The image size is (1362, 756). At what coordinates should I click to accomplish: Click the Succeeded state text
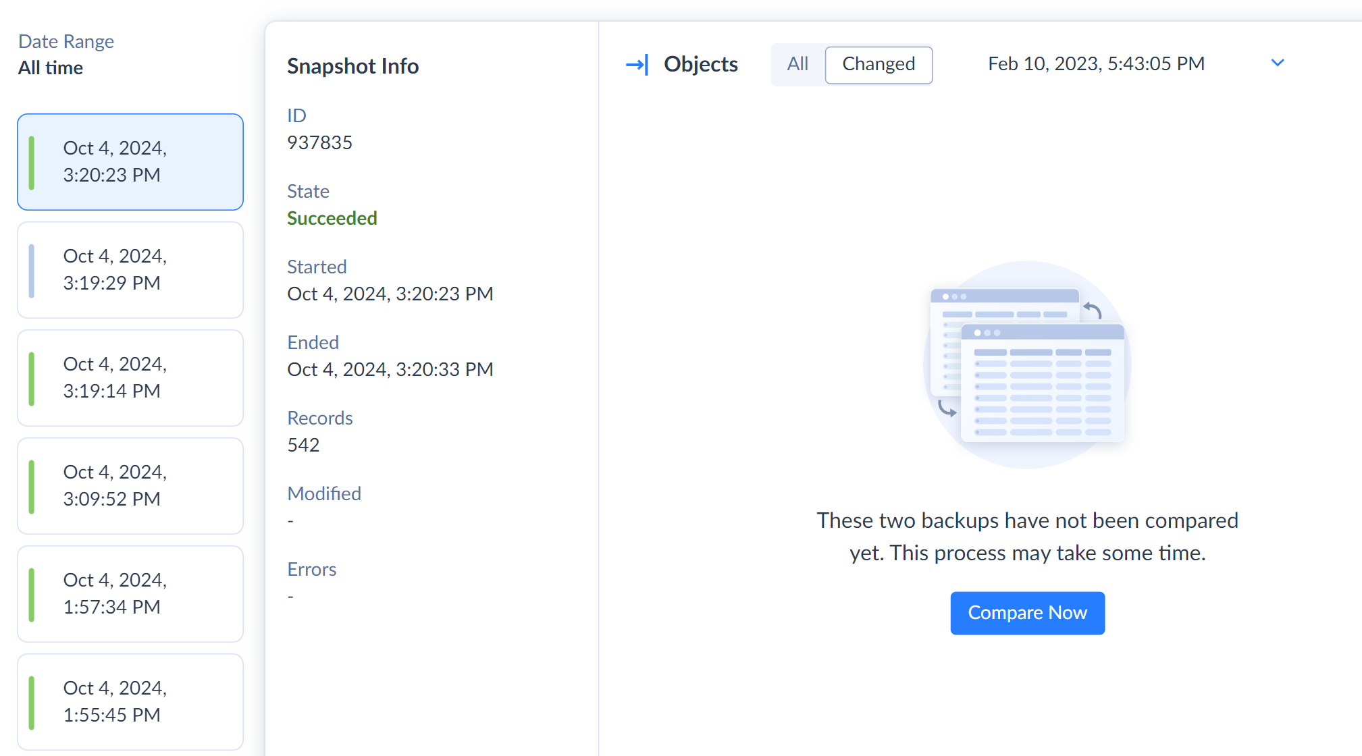pos(332,218)
